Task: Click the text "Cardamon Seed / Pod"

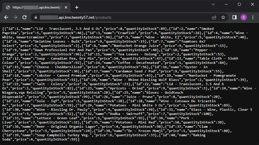Action: 135,71
